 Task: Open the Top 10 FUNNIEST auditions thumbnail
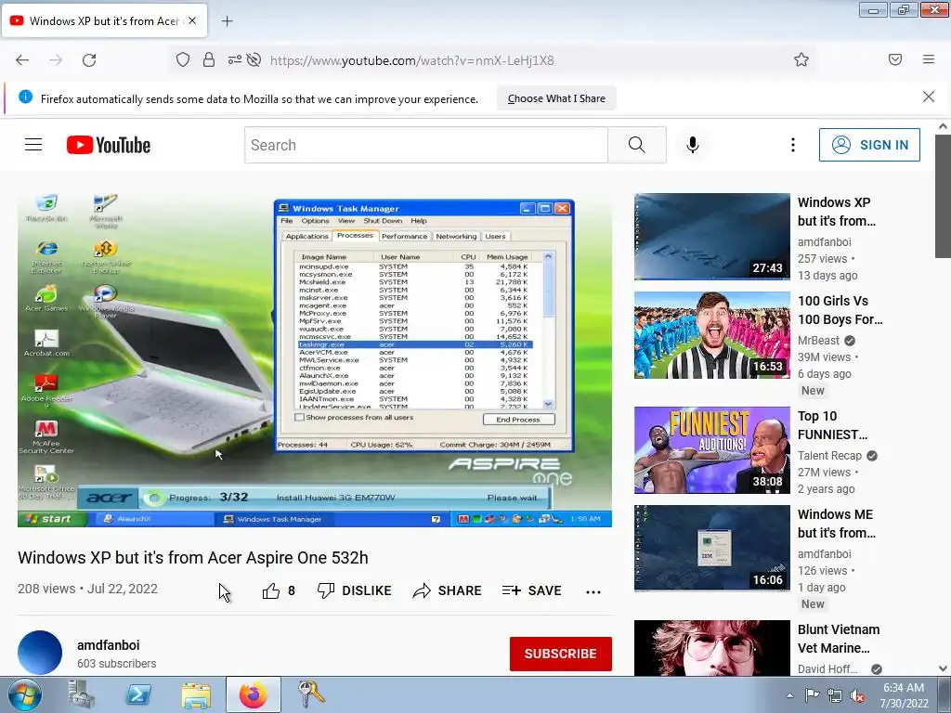(x=712, y=450)
